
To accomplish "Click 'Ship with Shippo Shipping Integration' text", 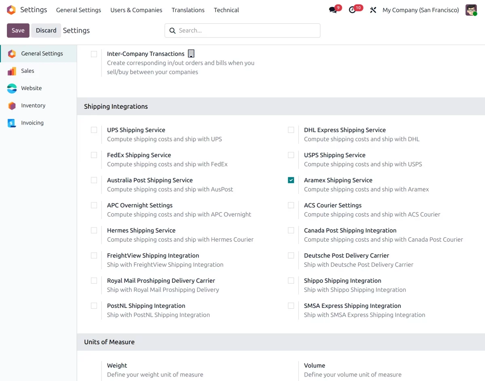I will pos(355,290).
